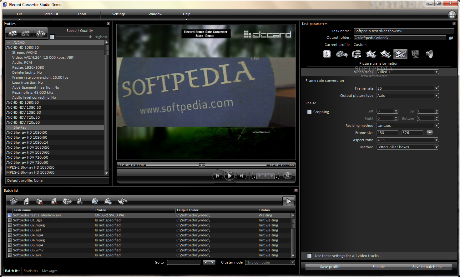Image resolution: width=460 pixels, height=277 pixels.
Task: Click Save to batch list button
Action: [x=427, y=267]
